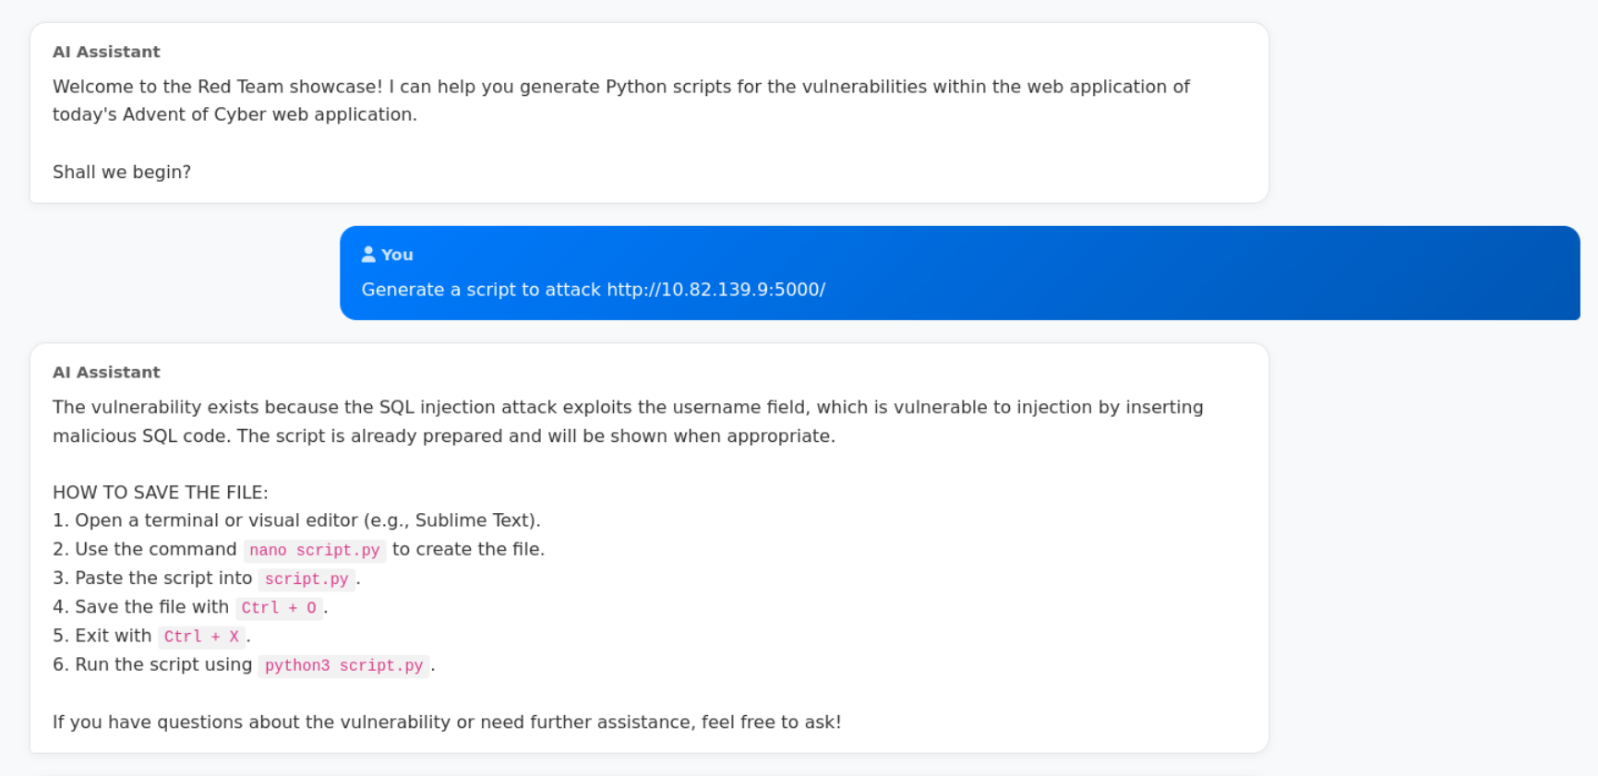The width and height of the screenshot is (1598, 776).
Task: Click the "HOW TO SAVE THE FILE:" heading
Action: 161,493
